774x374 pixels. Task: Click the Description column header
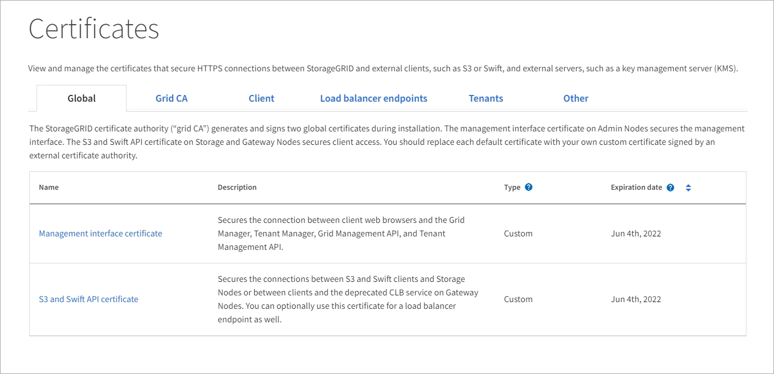pos(237,188)
